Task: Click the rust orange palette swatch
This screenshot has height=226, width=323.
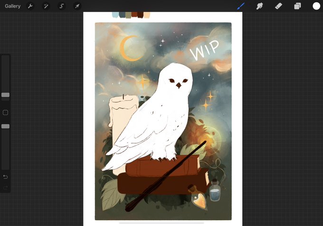Action: coord(134,14)
